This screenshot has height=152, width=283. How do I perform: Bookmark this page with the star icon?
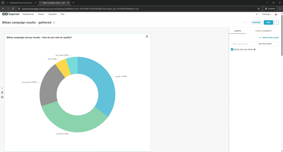pos(259,9)
